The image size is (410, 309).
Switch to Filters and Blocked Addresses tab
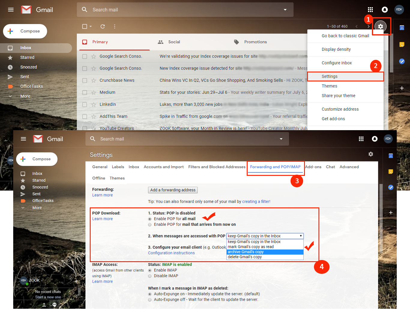pos(217,167)
